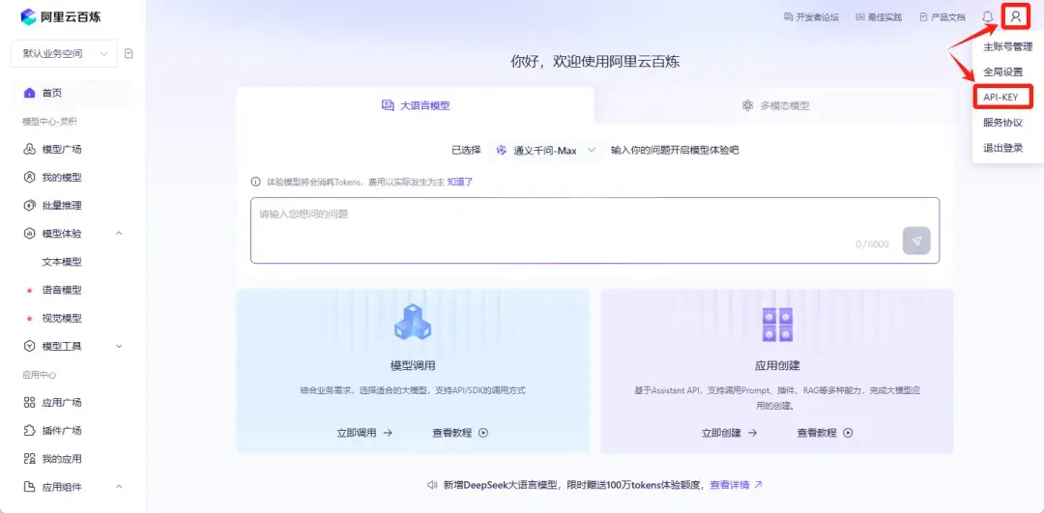Open 查看教程 in 模型调用 card

[460, 433]
